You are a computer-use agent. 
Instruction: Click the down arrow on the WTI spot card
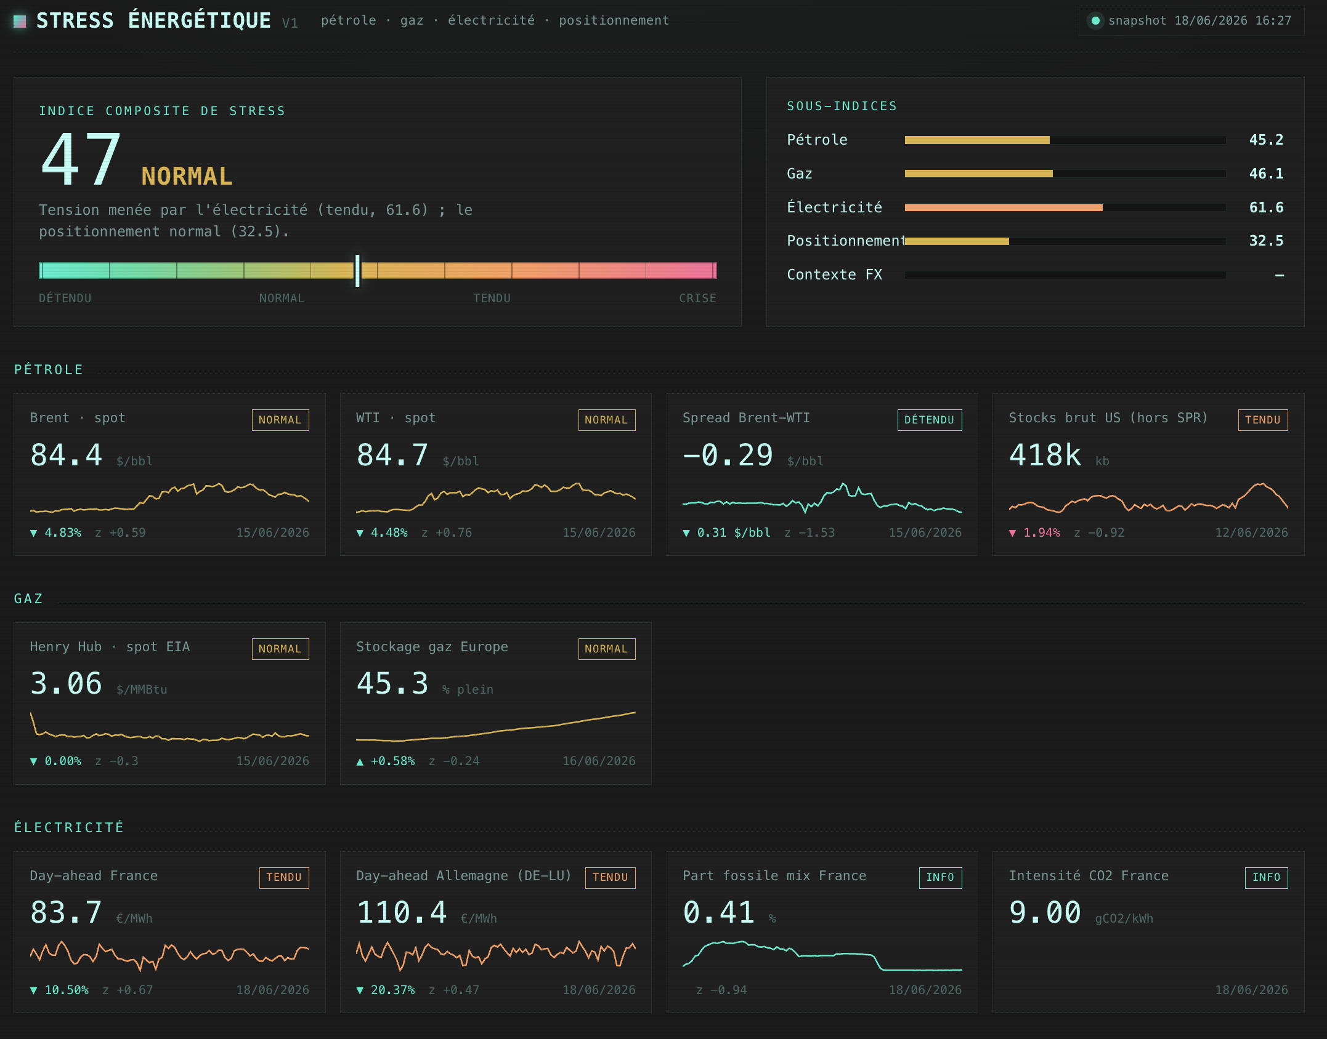click(x=360, y=533)
